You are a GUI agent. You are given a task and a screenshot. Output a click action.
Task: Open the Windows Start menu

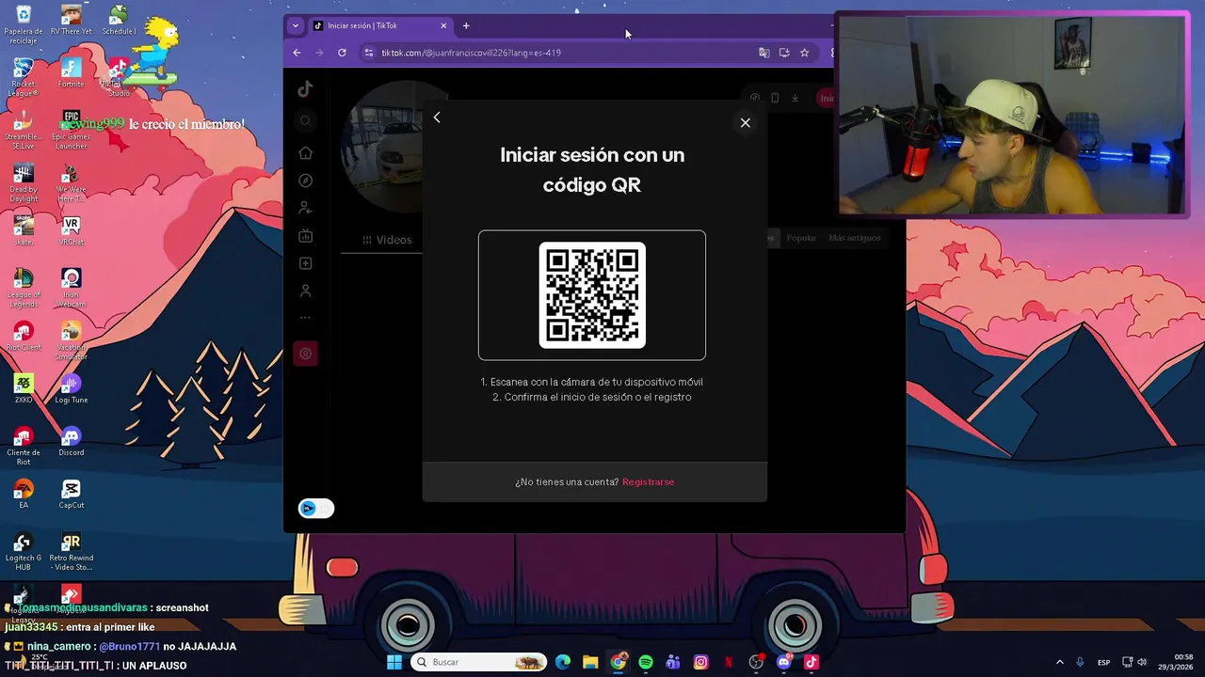[394, 662]
